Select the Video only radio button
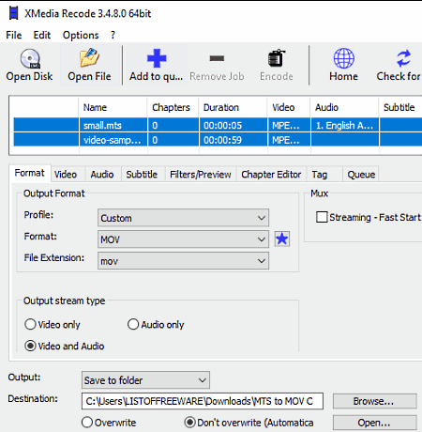This screenshot has width=422, height=432. [x=30, y=324]
